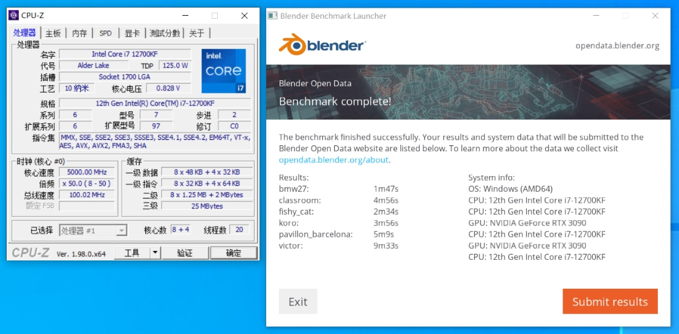Select the 处理器 tab
This screenshot has height=334, width=679.
pos(25,33)
